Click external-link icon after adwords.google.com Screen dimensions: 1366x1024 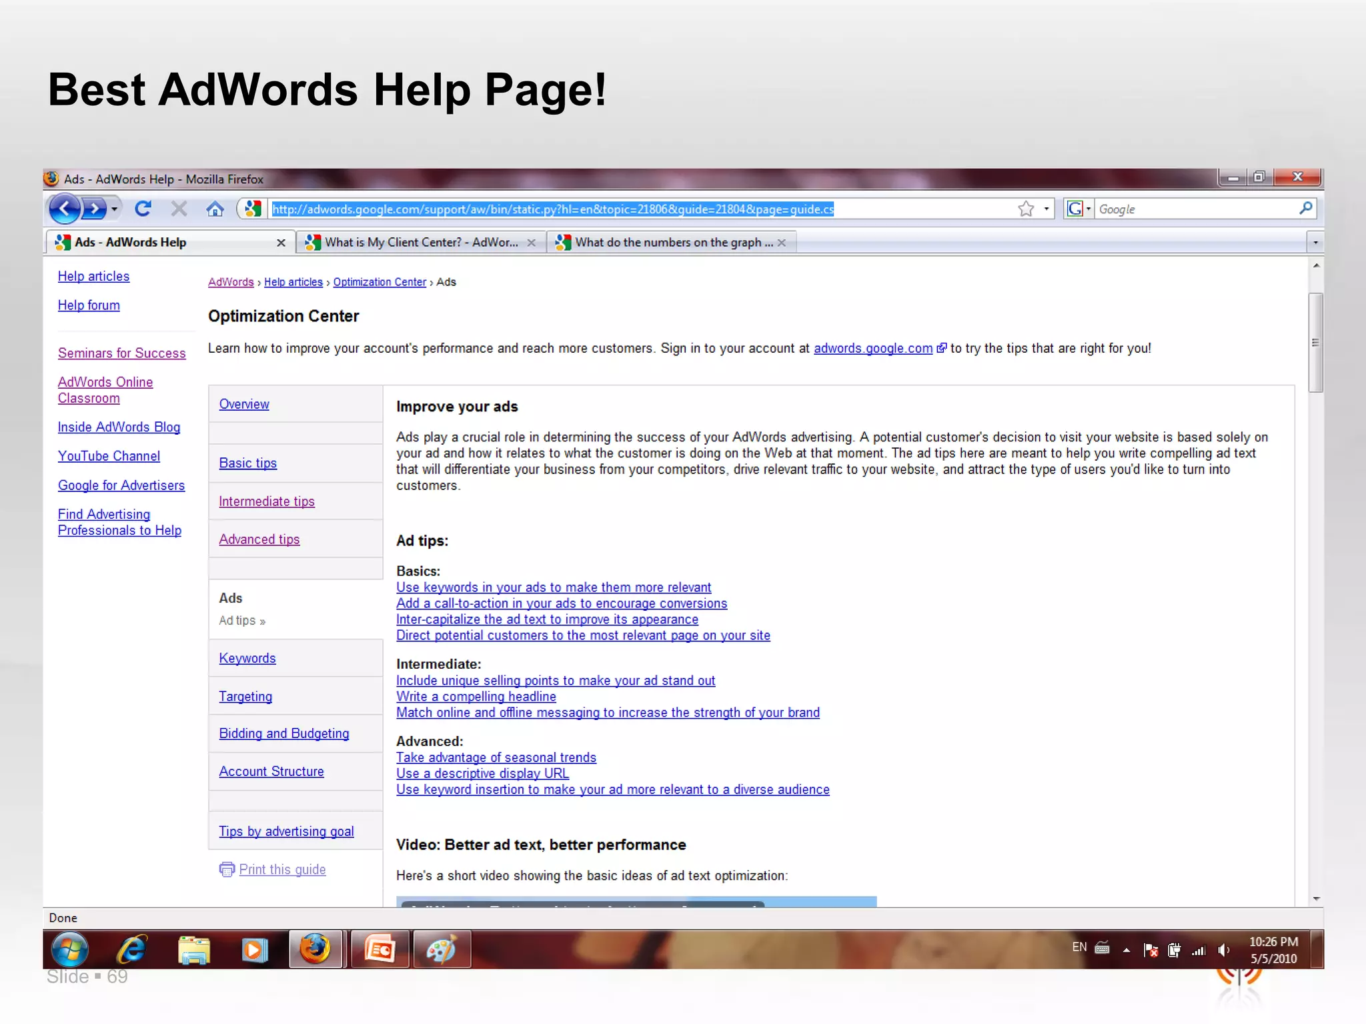(x=941, y=348)
